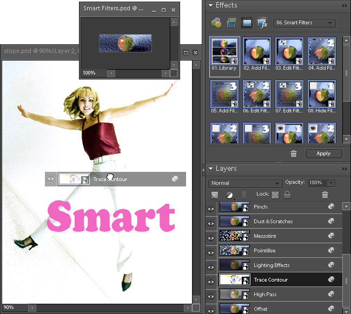Click the Lighting Effects layer style icon
This screenshot has width=351, height=314.
pos(331,265)
